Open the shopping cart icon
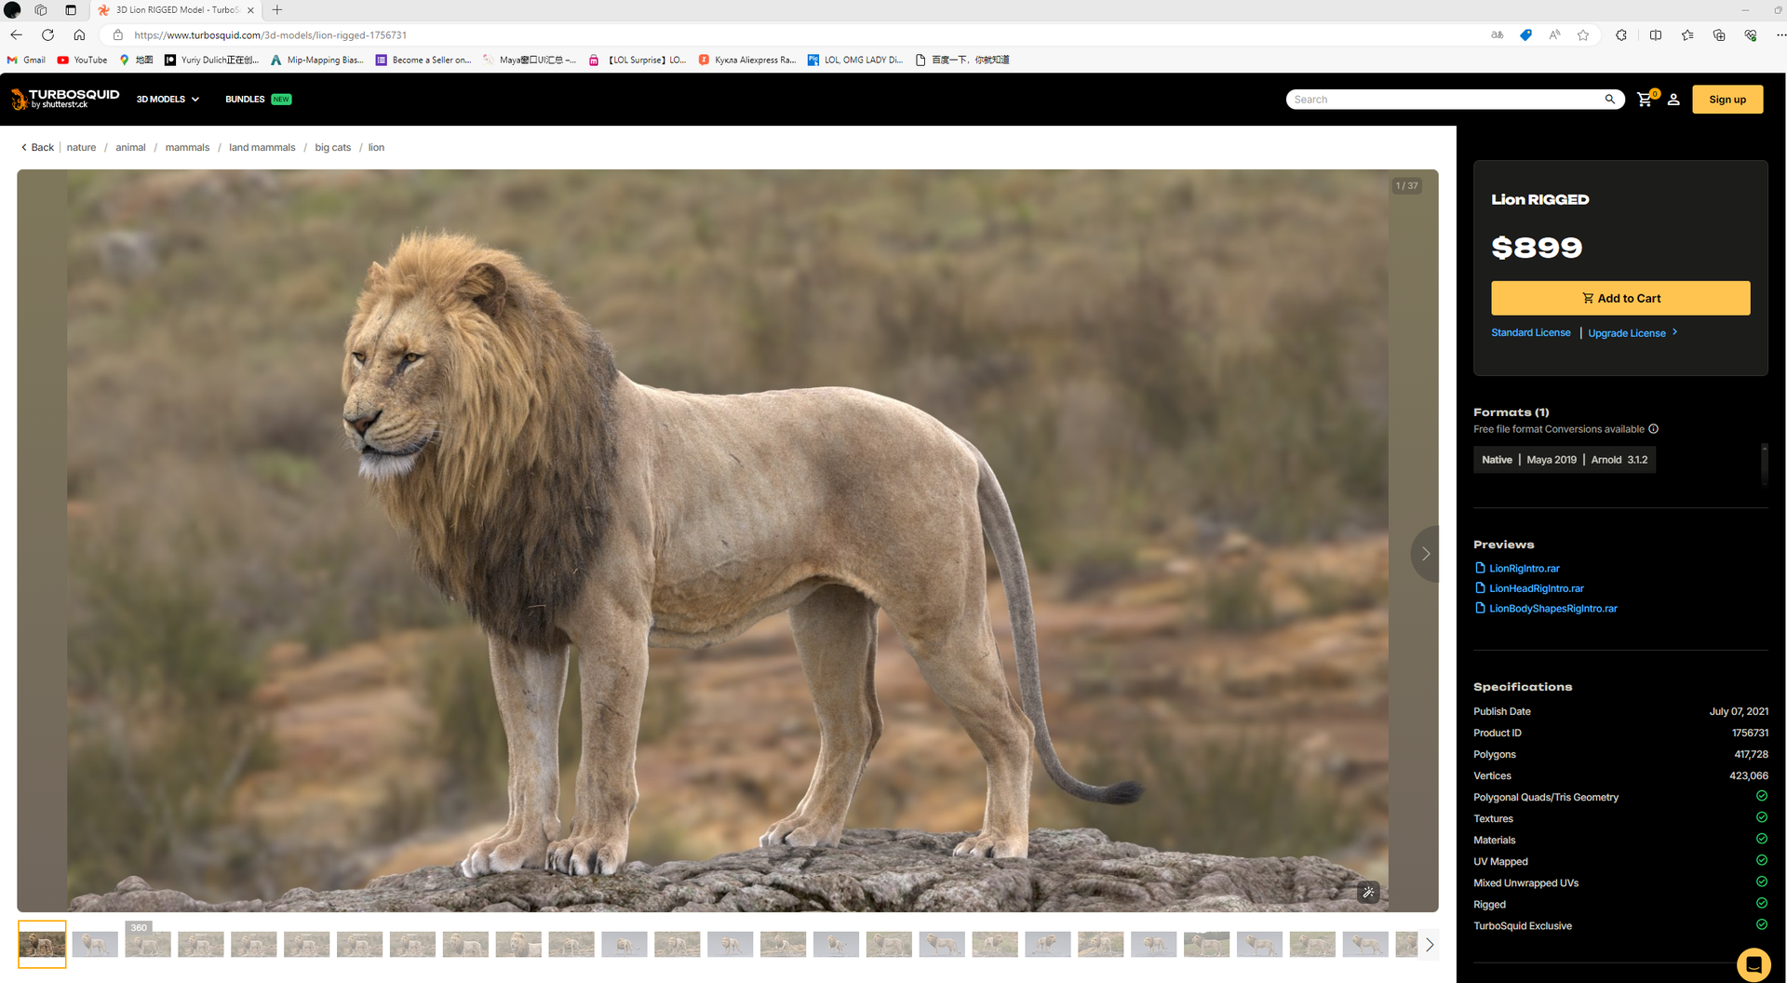The image size is (1787, 983). [x=1645, y=100]
